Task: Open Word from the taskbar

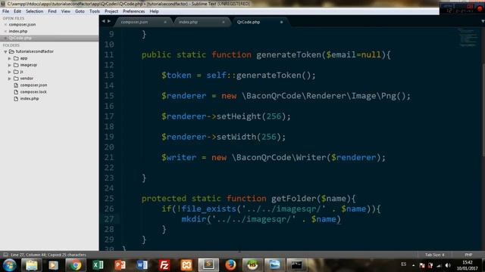Action: tap(142, 265)
